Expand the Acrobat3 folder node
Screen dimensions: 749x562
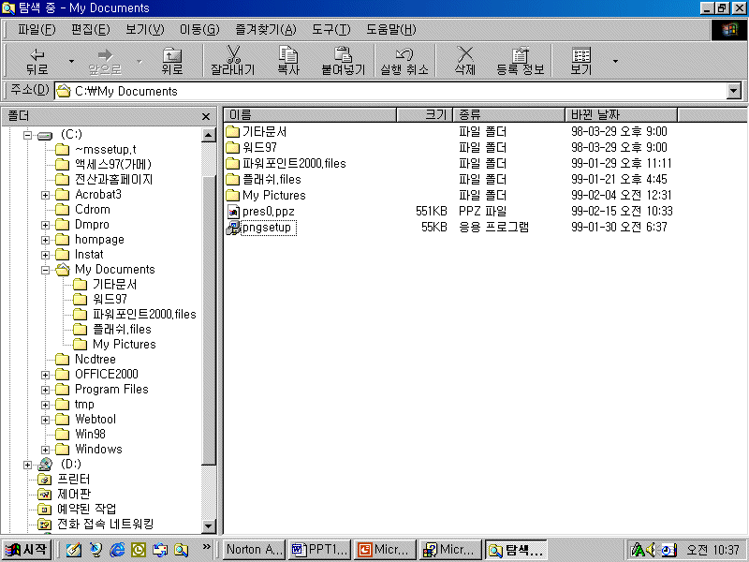45,195
